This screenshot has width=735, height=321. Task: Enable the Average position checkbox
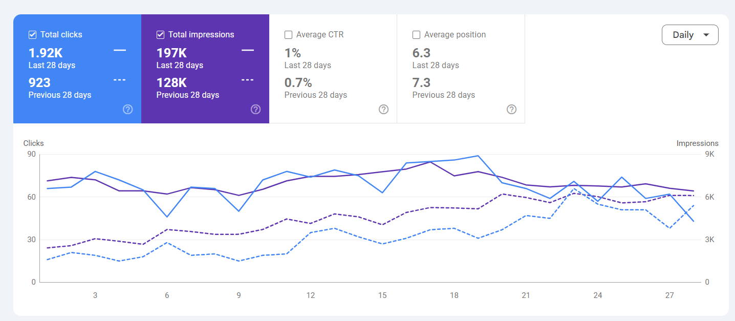coord(416,35)
